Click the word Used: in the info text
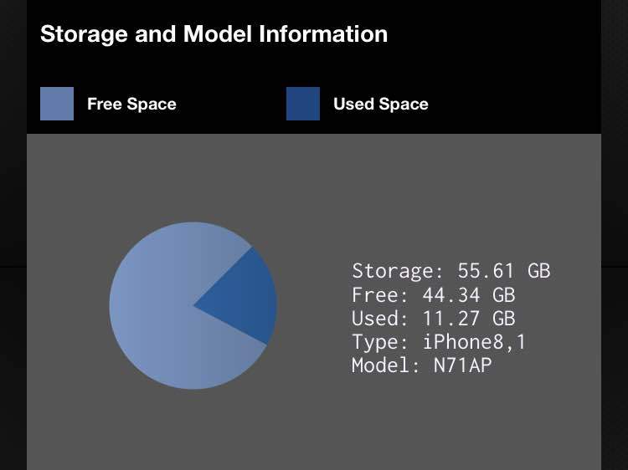This screenshot has height=470, width=628. (x=380, y=319)
